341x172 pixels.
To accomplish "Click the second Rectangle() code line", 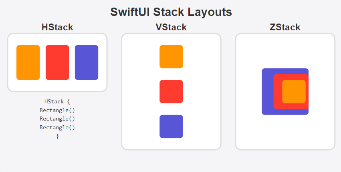I will point(57,119).
